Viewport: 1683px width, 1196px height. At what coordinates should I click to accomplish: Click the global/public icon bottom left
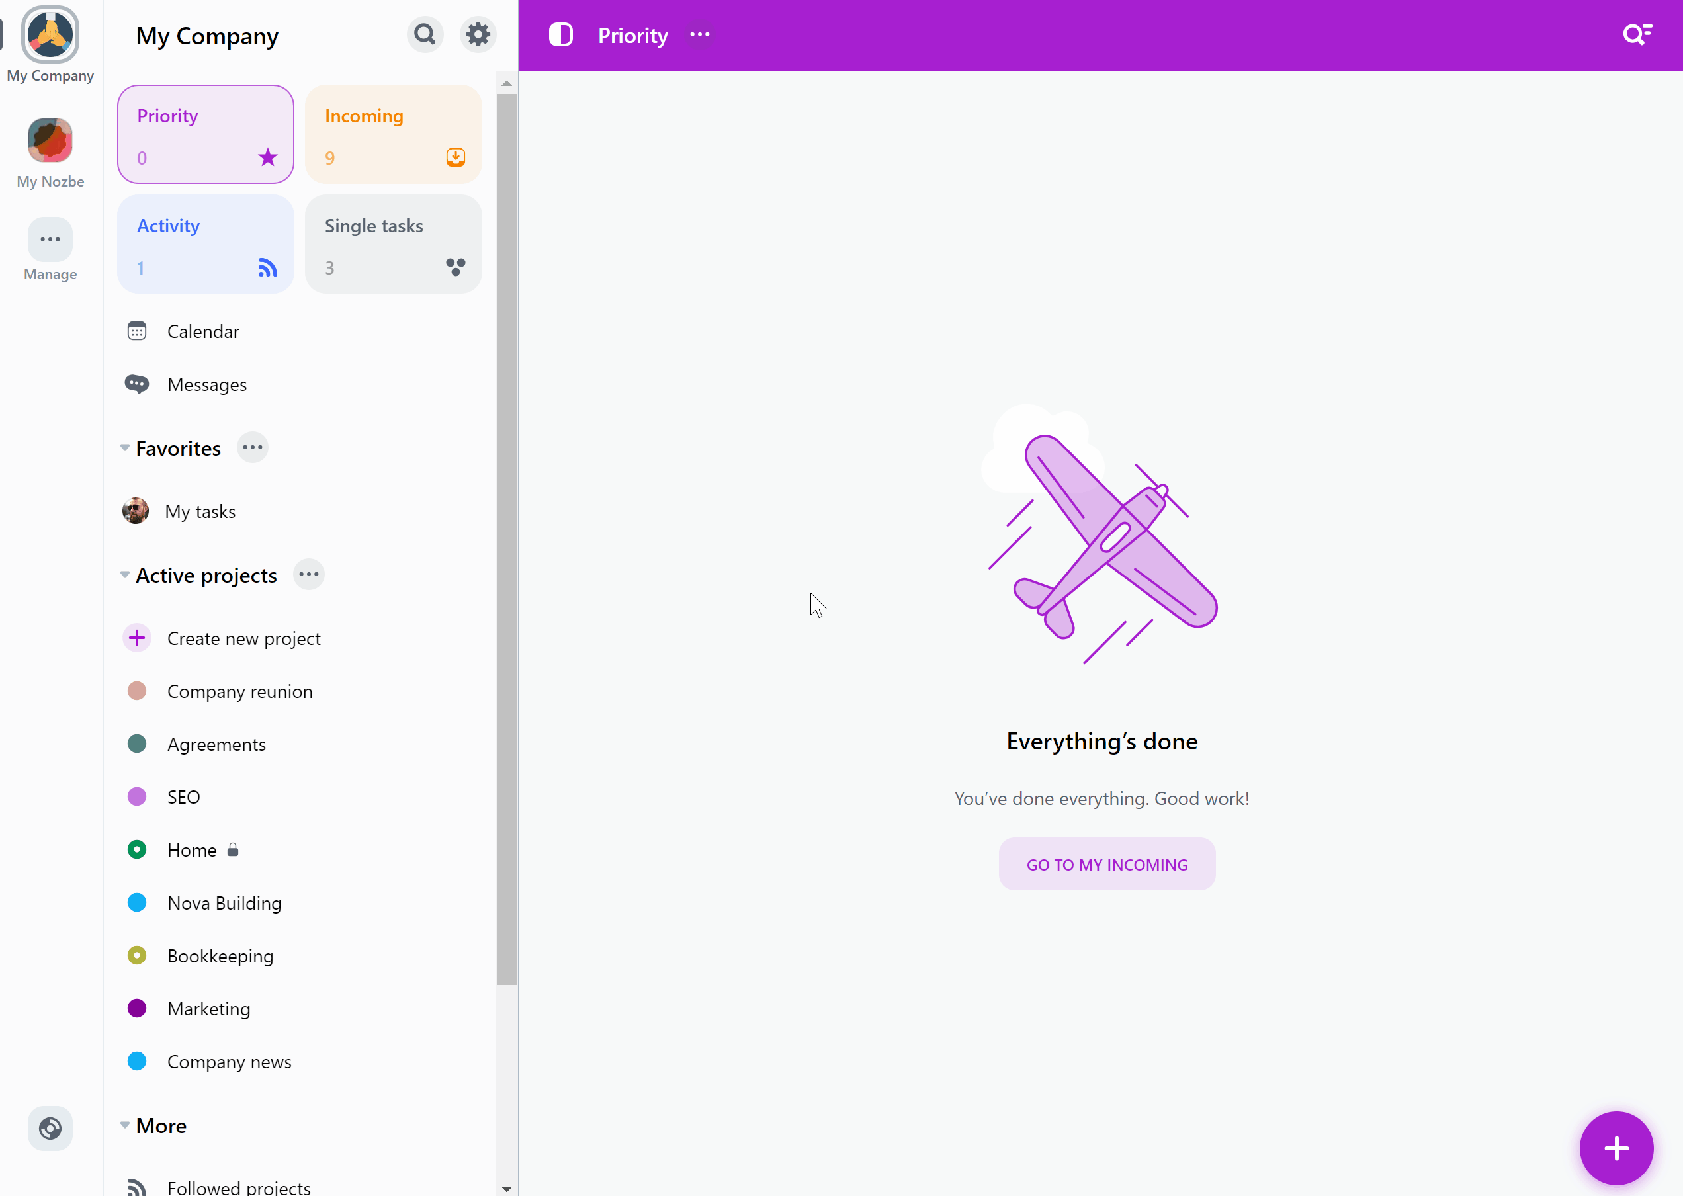coord(50,1129)
